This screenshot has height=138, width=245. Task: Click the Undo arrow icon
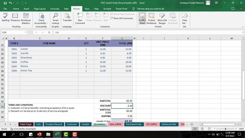pos(10,3)
